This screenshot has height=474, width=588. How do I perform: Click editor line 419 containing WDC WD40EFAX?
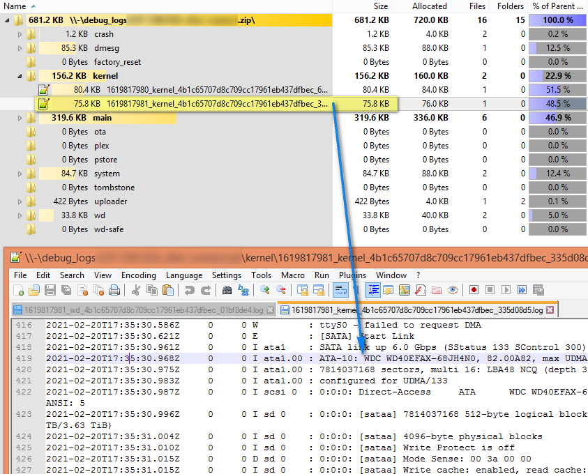tap(316, 358)
